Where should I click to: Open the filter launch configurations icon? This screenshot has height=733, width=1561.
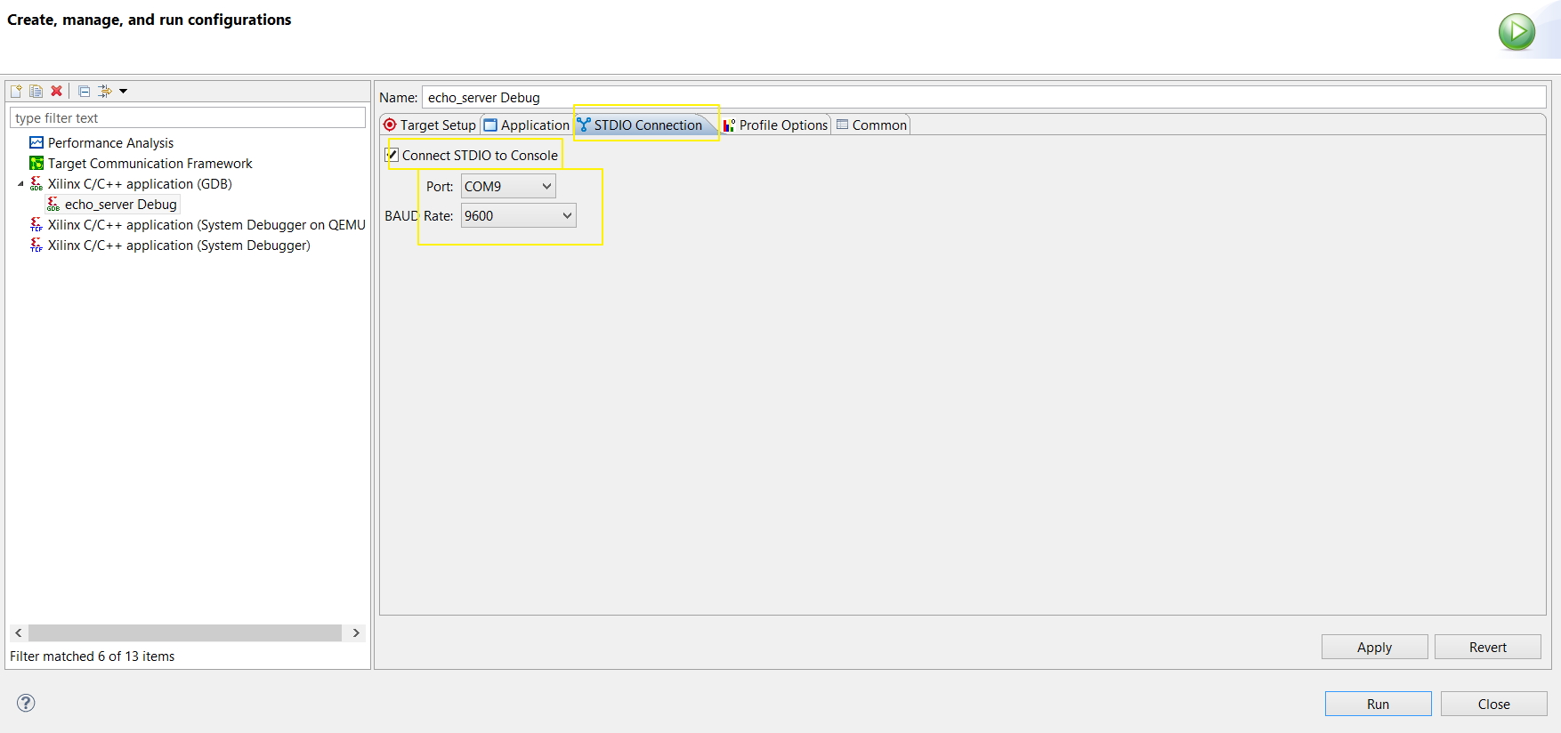pyautogui.click(x=105, y=91)
